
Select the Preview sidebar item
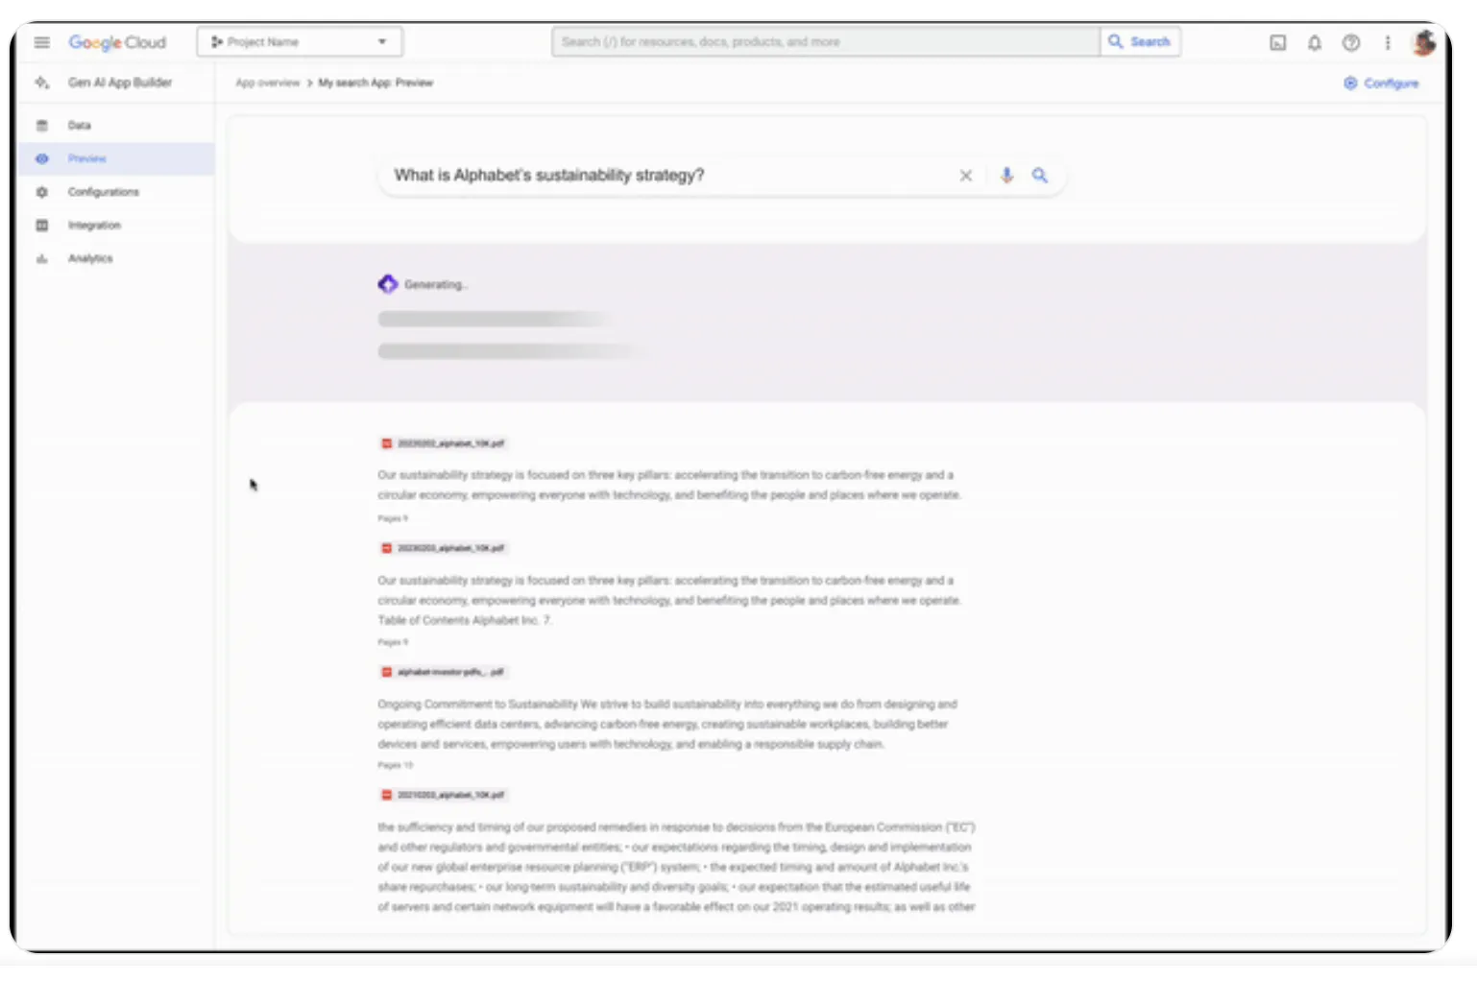pos(116,158)
